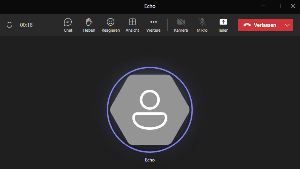Open the Ansicht view options
This screenshot has height=169, width=300.
coord(132,25)
